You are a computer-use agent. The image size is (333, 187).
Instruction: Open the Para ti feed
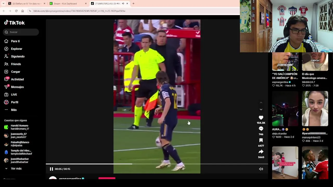pyautogui.click(x=12, y=41)
